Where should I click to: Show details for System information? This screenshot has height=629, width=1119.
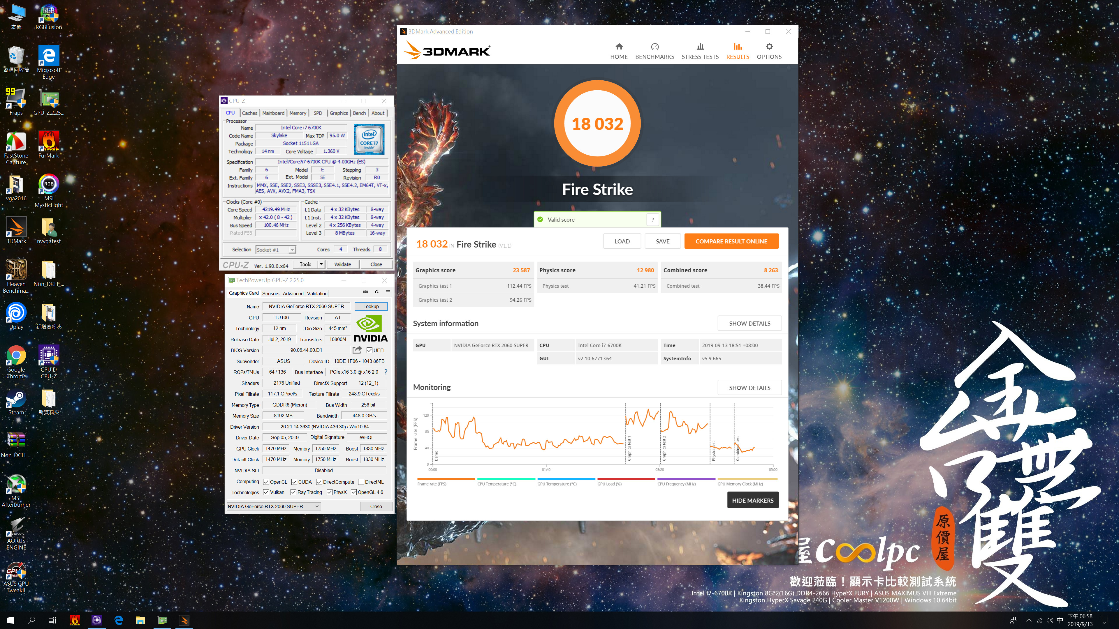pos(749,324)
